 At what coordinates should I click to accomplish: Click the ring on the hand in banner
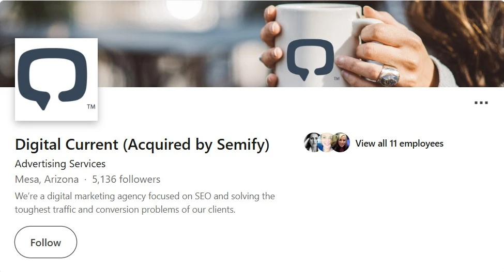388,76
